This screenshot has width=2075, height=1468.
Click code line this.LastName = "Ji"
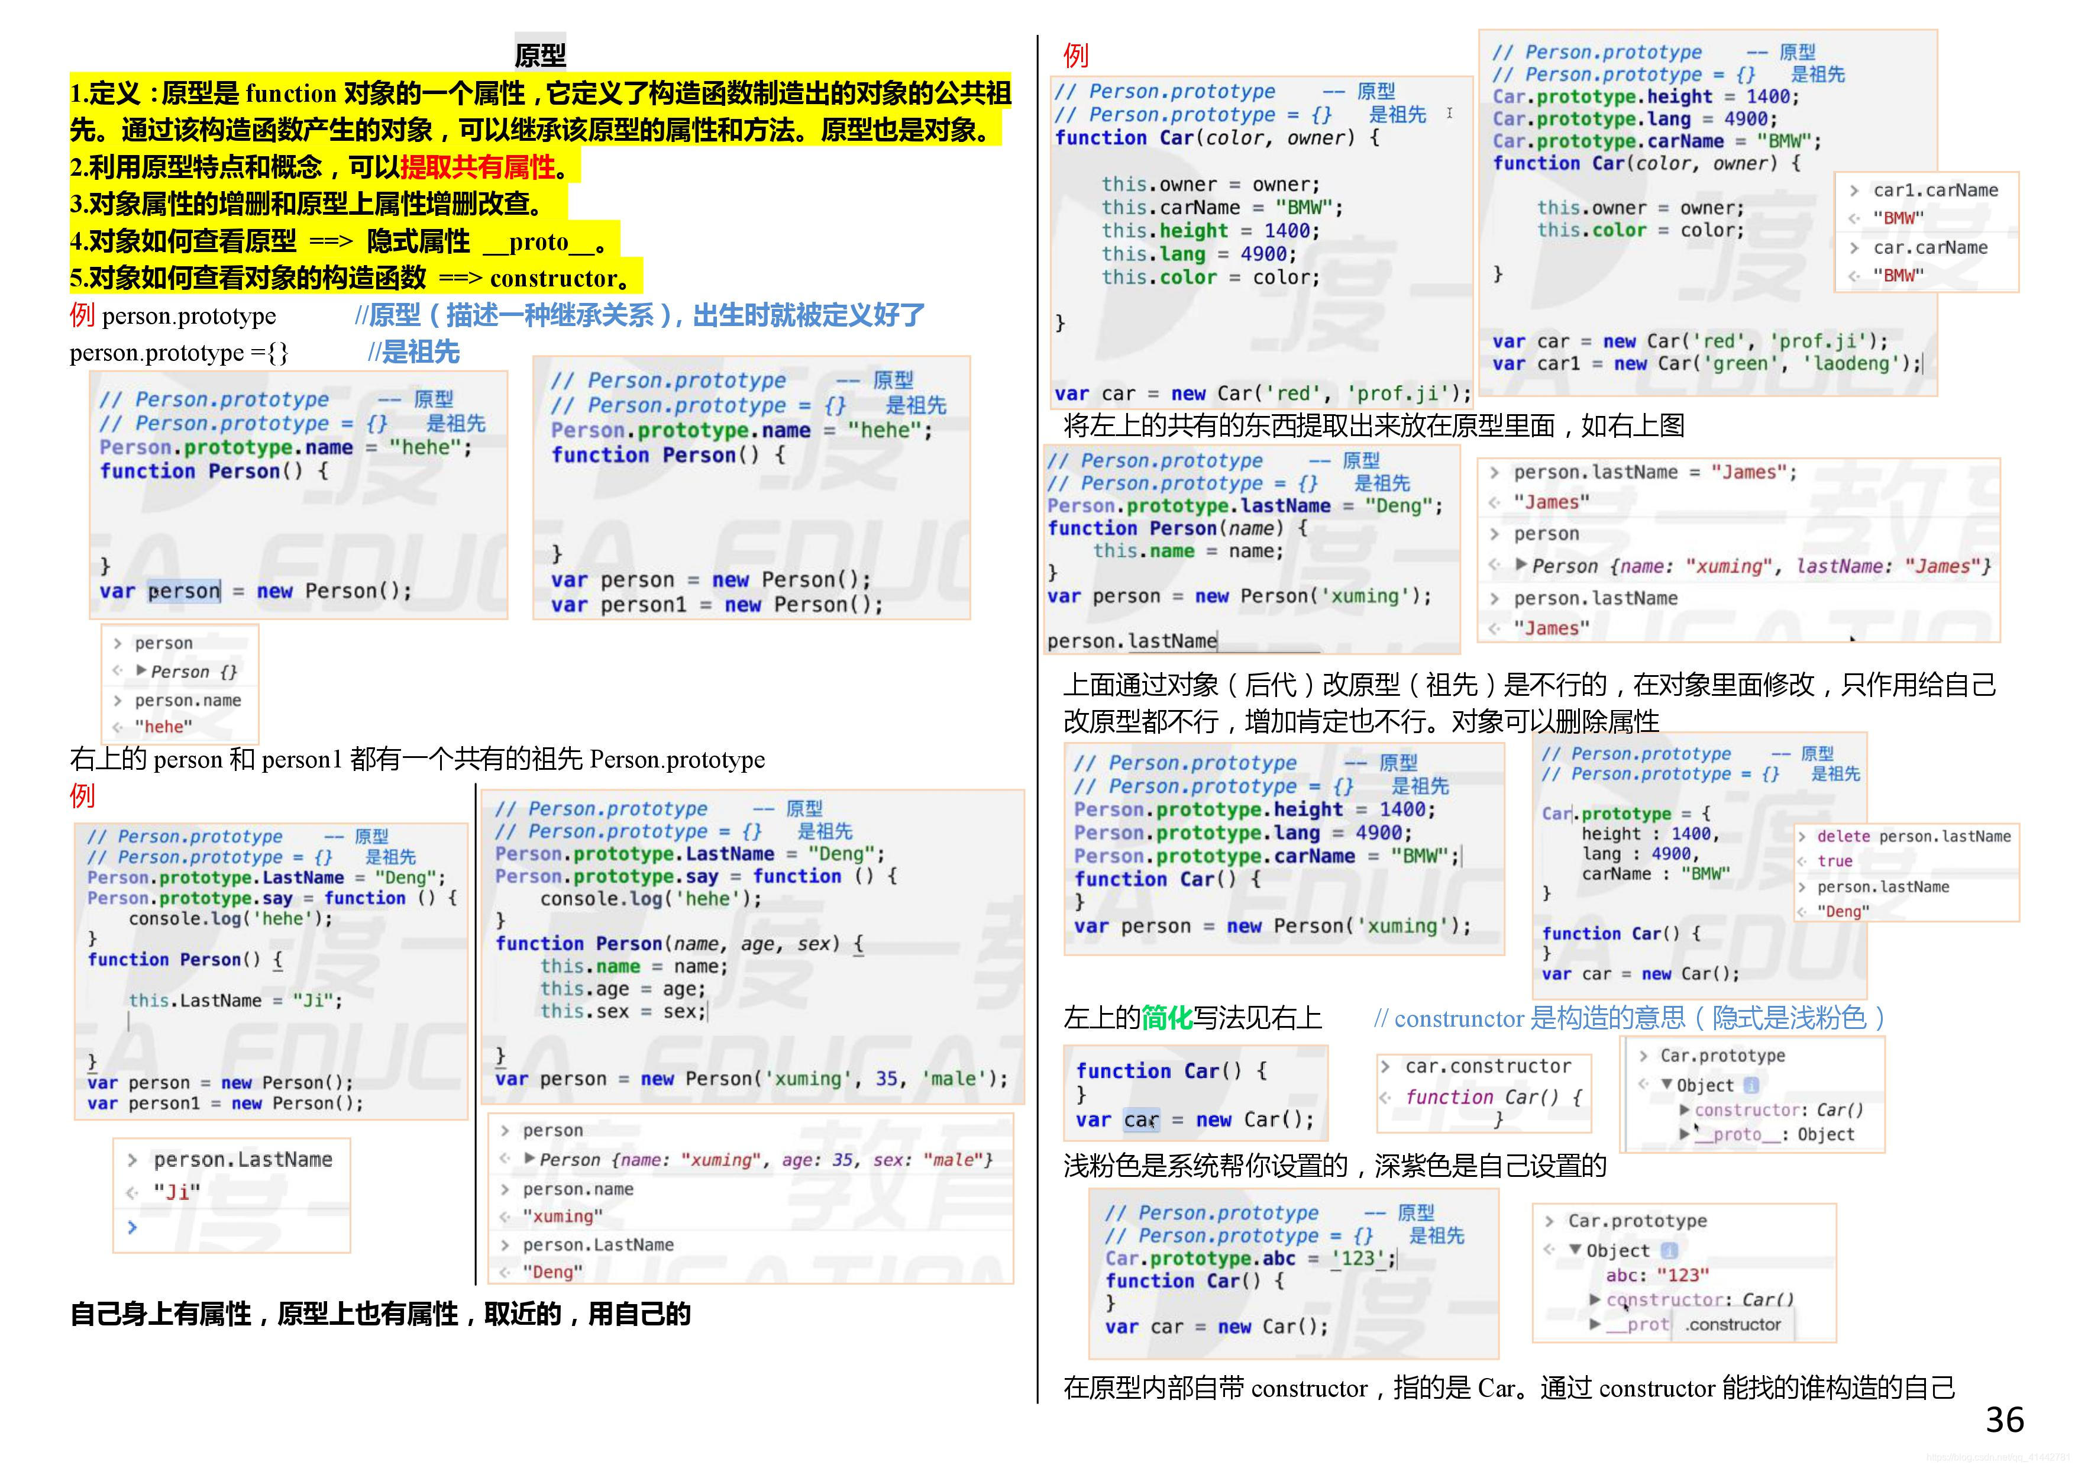(x=236, y=1001)
